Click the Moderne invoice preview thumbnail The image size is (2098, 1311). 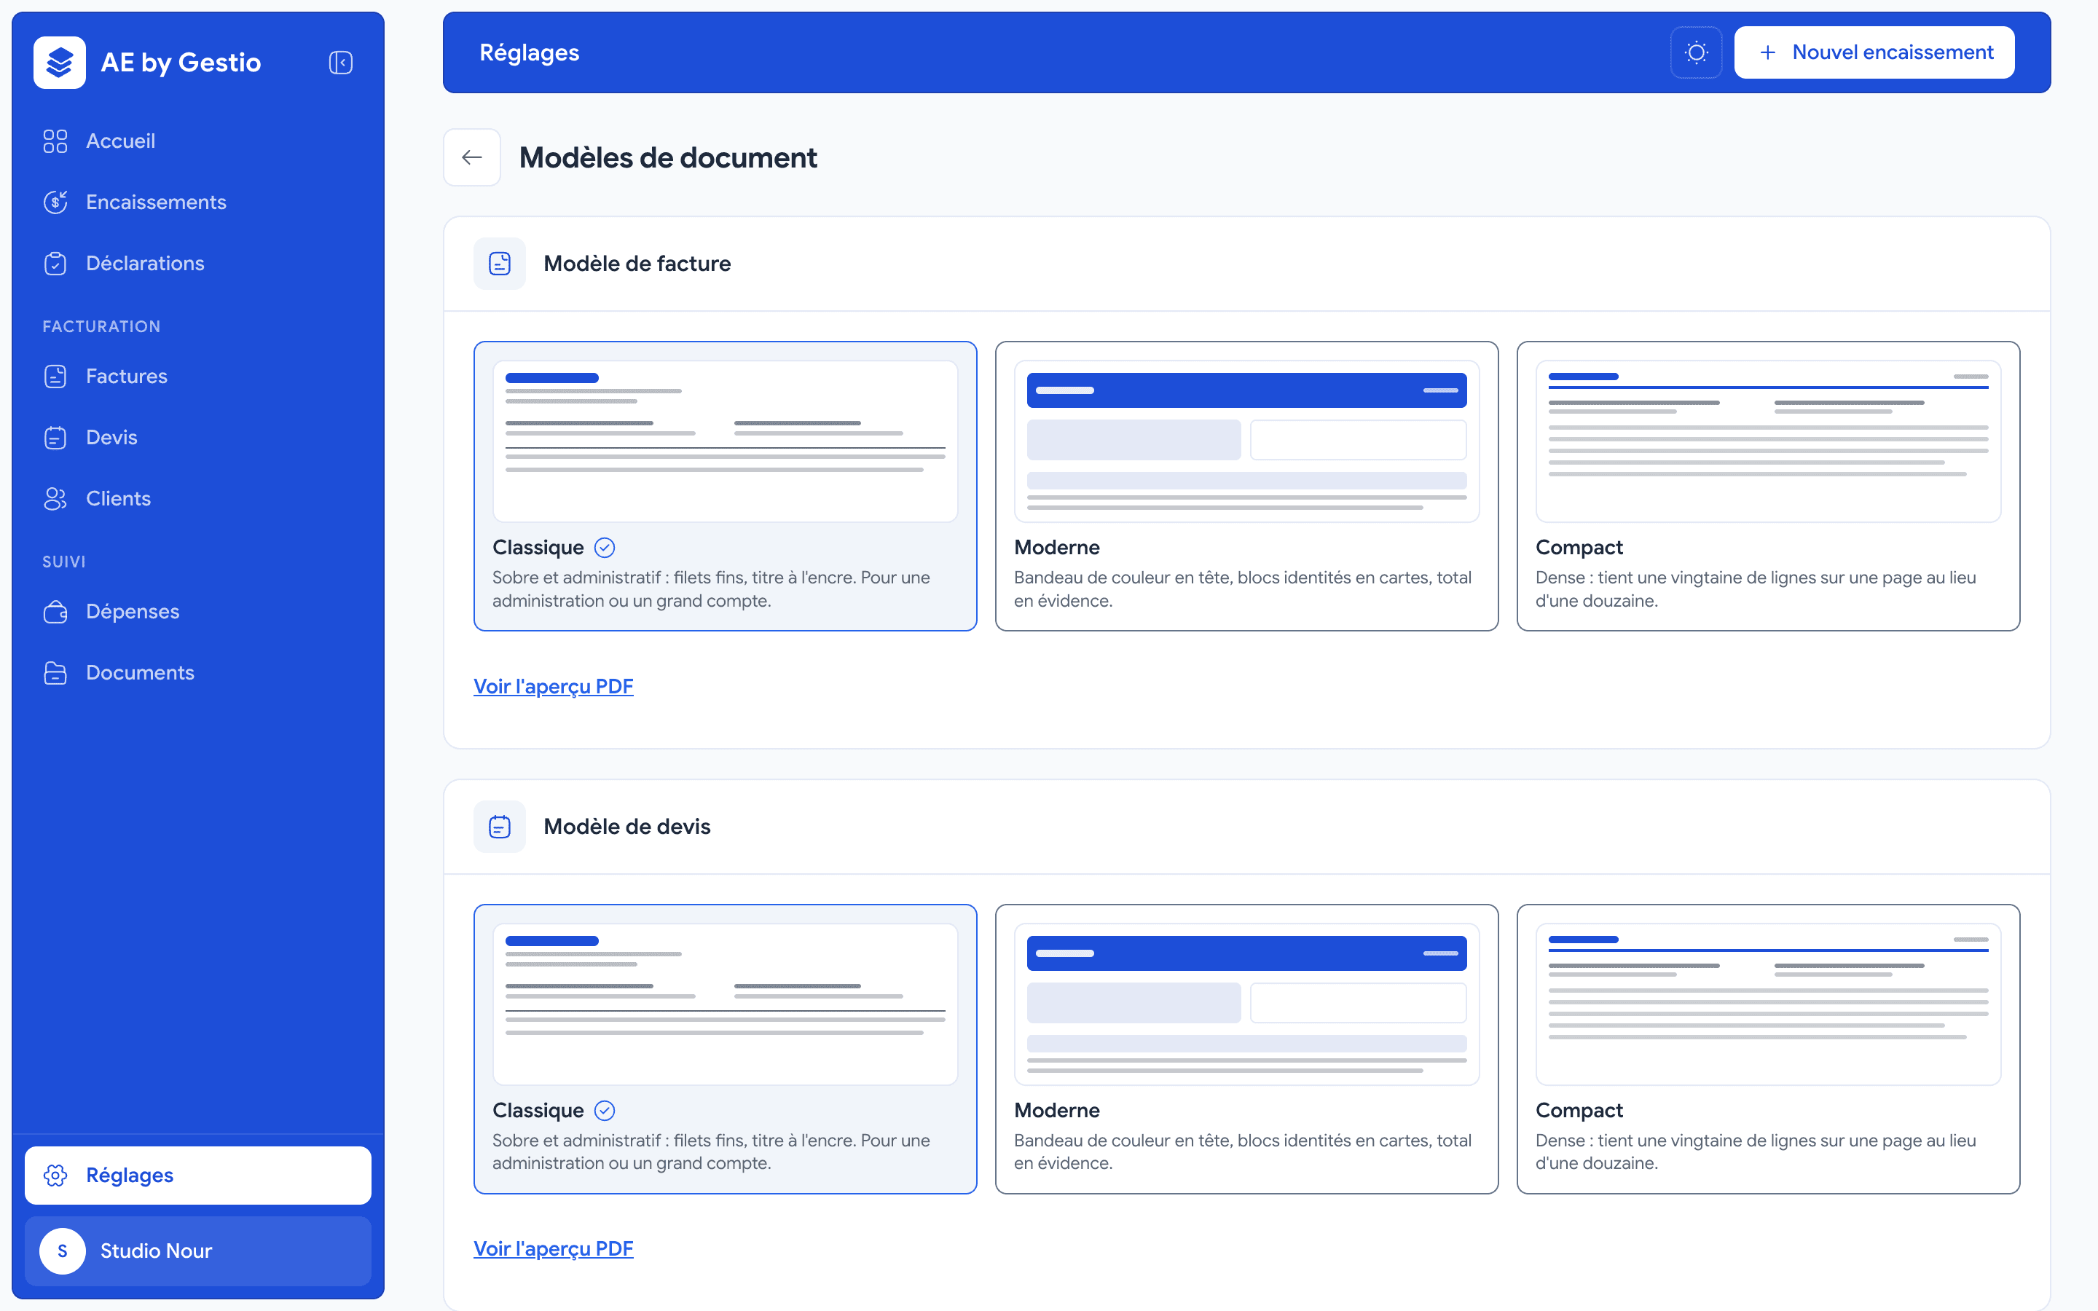point(1246,441)
